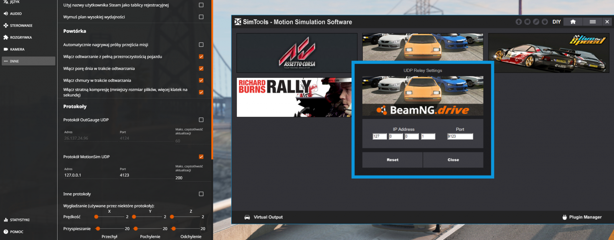This screenshot has height=240, width=614.
Task: Click the bar chart icon beside Statystyki
Action: coord(6,220)
